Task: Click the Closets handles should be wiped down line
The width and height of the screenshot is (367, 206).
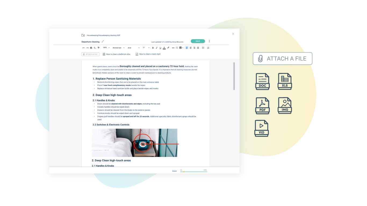Action: tap(113, 107)
